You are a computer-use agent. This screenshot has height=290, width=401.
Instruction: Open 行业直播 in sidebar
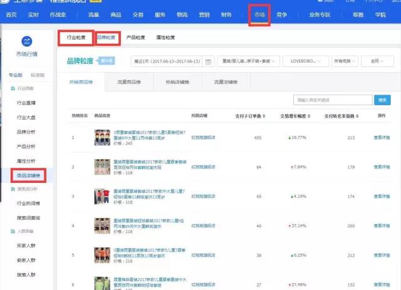click(26, 103)
